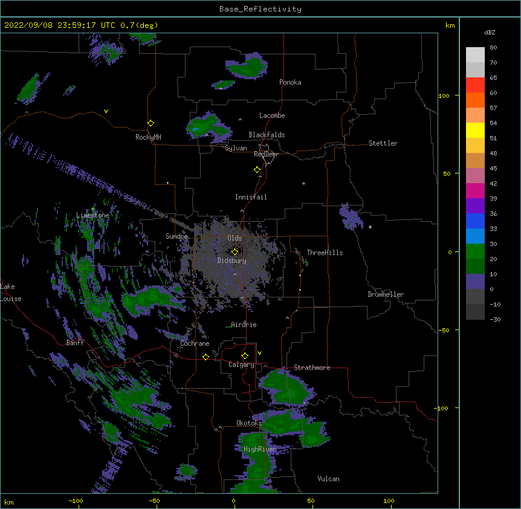Screen dimensions: 521x509
Task: Click the Didsbury label
Action: coord(232,261)
